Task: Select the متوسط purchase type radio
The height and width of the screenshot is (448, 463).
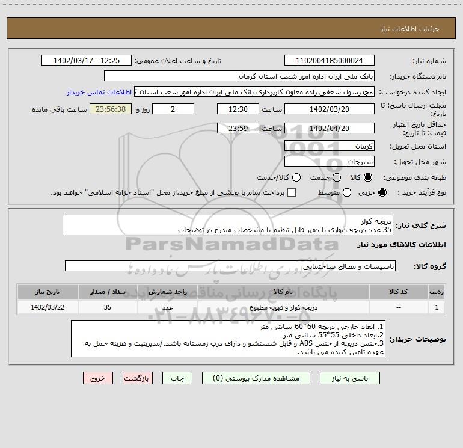Action: click(347, 192)
